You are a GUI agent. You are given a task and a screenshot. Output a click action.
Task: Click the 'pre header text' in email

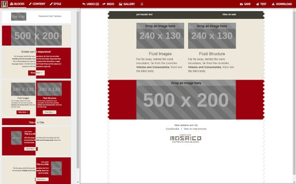(x=144, y=15)
